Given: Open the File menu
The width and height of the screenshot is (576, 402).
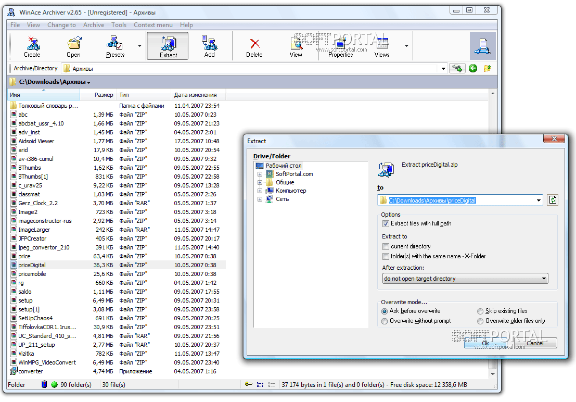Looking at the screenshot, I should point(15,25).
